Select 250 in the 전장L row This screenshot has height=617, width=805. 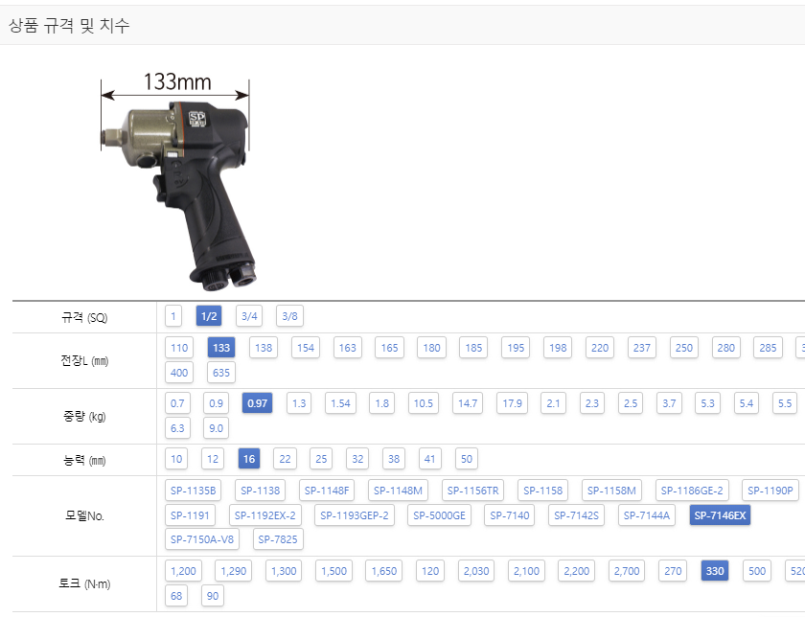tap(684, 348)
